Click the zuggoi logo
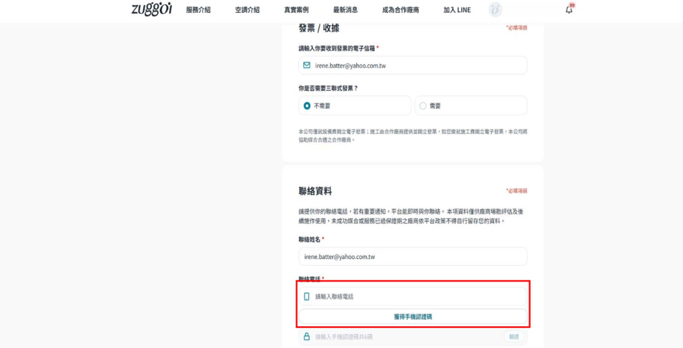683x348 pixels. pyautogui.click(x=152, y=9)
